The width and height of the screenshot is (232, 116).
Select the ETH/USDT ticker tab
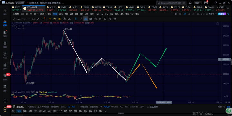tap(34, 9)
